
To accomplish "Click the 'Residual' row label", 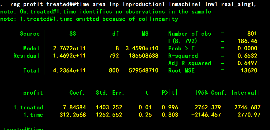I will click(x=26, y=56).
